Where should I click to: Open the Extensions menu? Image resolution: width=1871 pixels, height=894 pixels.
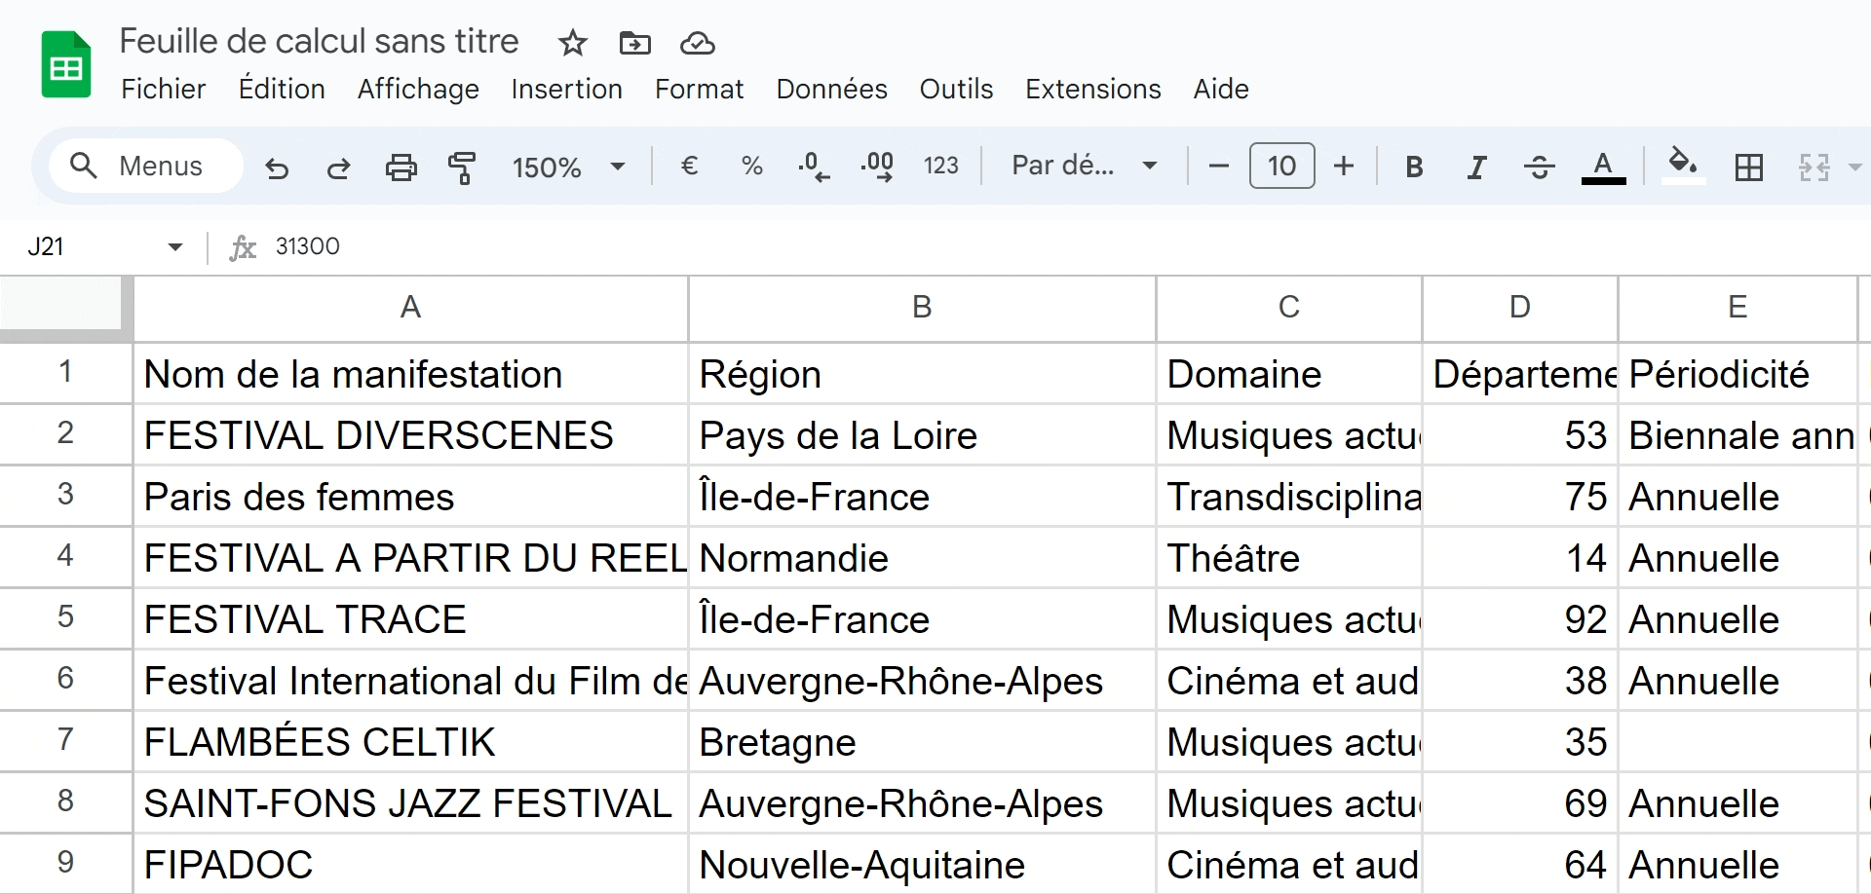point(1092,89)
